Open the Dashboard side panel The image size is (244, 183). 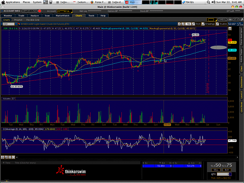[x=241, y=82]
